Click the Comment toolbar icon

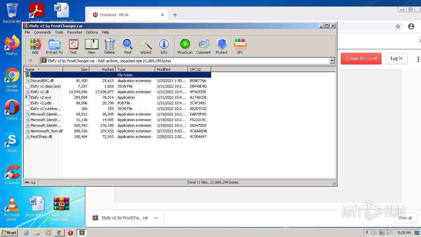[x=204, y=46]
